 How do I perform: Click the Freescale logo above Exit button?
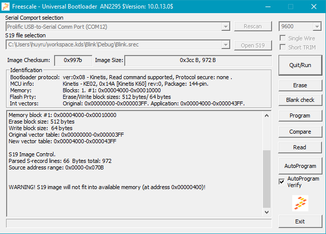(300, 203)
